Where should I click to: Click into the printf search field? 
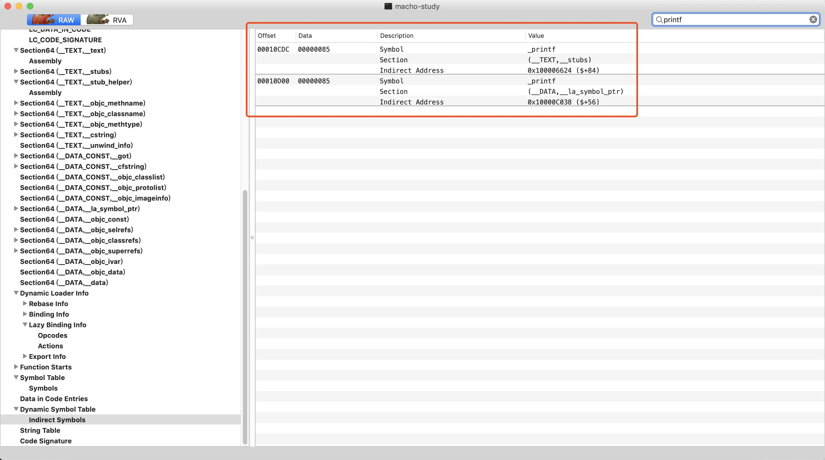[733, 19]
